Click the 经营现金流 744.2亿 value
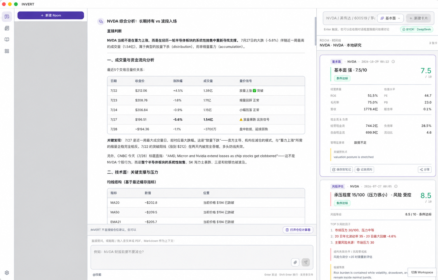The height and width of the screenshot is (280, 438). tap(372, 126)
